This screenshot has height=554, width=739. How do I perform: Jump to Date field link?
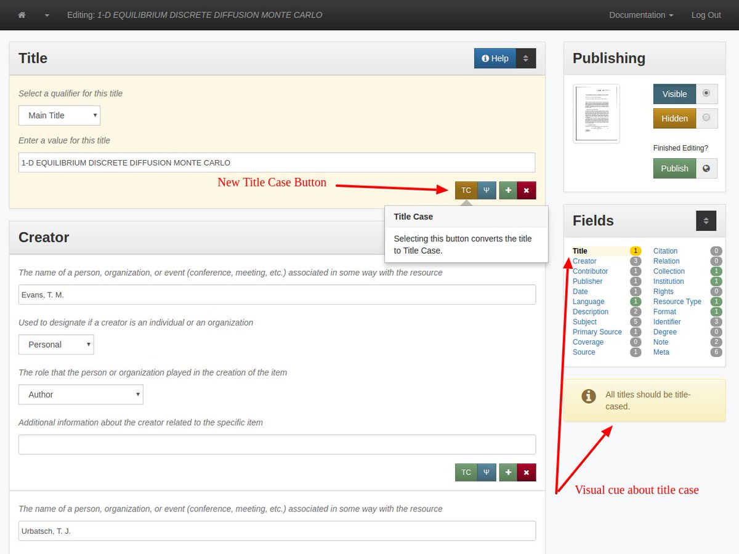click(580, 292)
